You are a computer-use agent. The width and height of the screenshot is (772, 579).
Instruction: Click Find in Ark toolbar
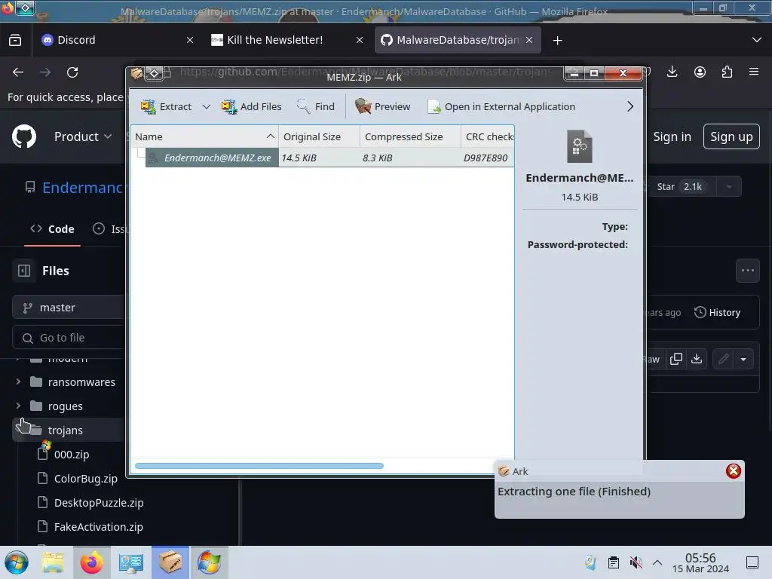pyautogui.click(x=316, y=106)
